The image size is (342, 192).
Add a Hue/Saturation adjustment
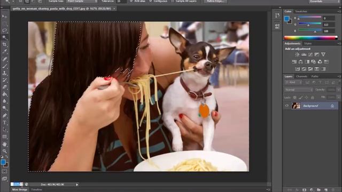coord(294,62)
